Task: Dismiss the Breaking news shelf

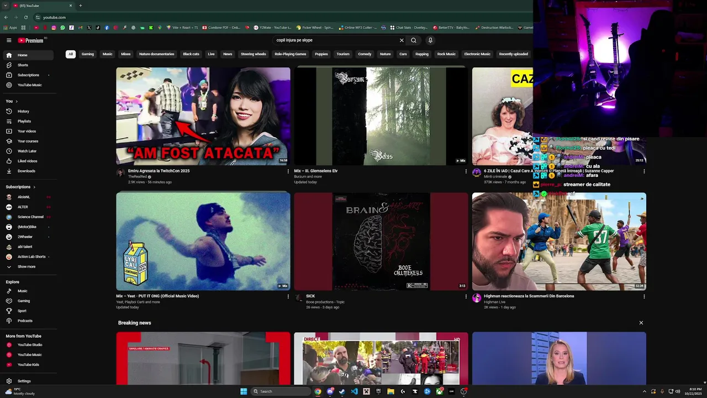Action: pos(641,323)
